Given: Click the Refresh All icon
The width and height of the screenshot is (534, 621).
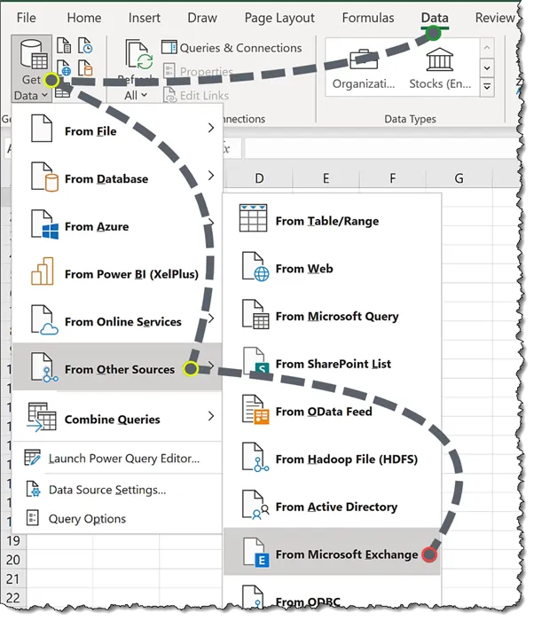Looking at the screenshot, I should [138, 59].
